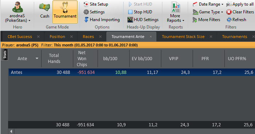Sort by Net Won Chips column header
The width and height of the screenshot is (255, 134).
[82, 58]
